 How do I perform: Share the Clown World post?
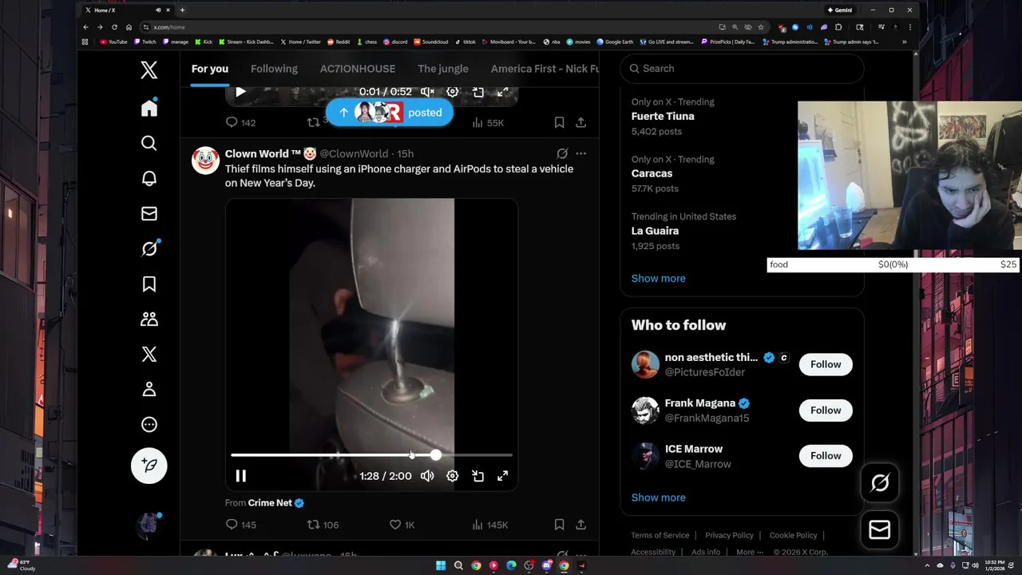click(581, 525)
